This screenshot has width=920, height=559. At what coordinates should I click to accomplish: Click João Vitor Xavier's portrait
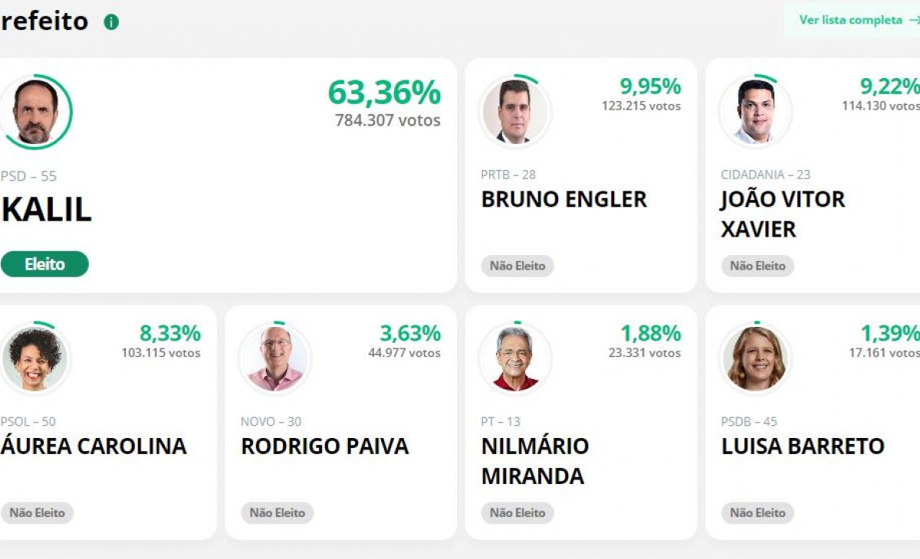[x=755, y=112]
